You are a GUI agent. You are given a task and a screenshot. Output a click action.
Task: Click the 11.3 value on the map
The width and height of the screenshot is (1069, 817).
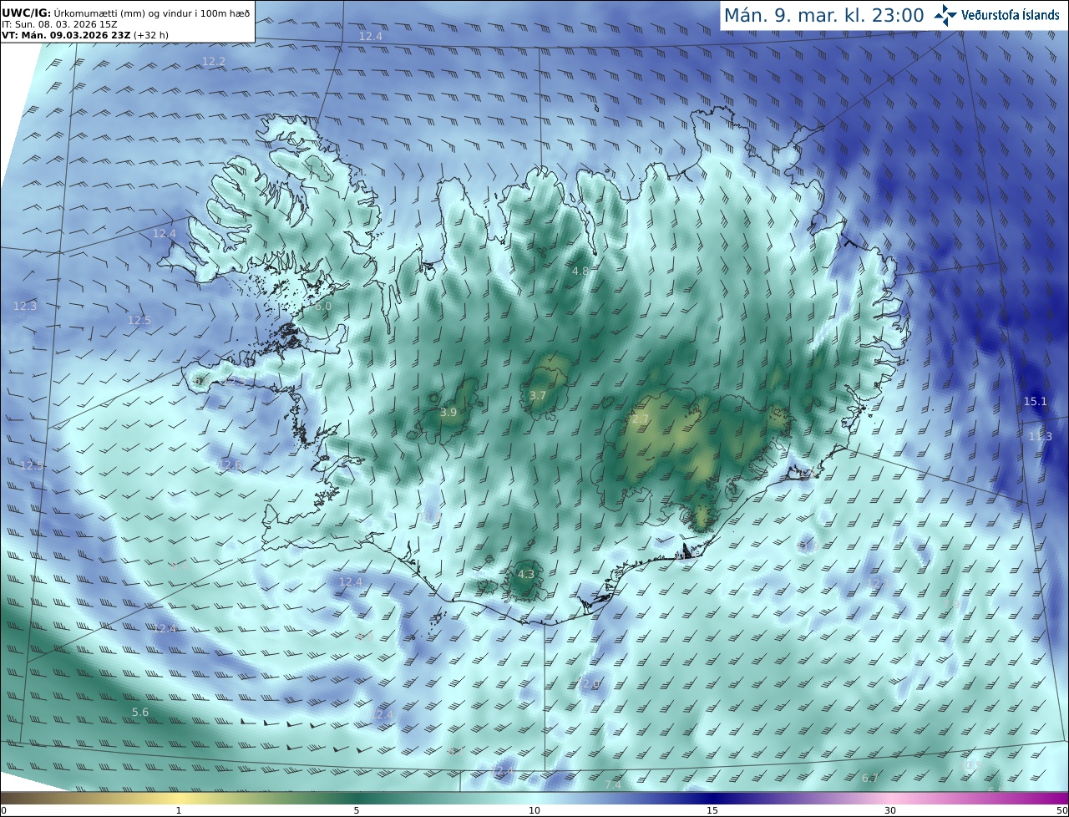(x=1041, y=437)
